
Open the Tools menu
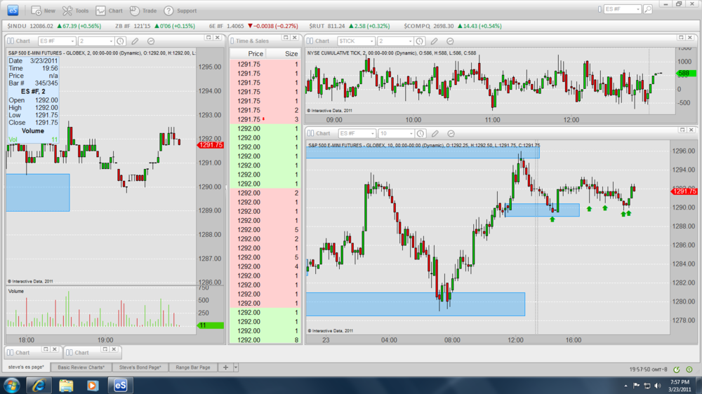point(75,11)
